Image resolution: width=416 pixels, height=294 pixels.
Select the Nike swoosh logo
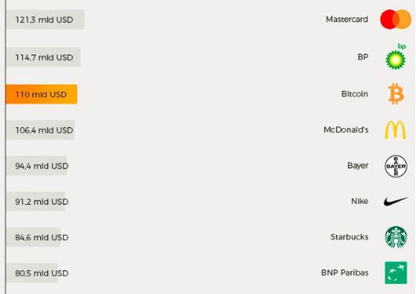pyautogui.click(x=395, y=202)
